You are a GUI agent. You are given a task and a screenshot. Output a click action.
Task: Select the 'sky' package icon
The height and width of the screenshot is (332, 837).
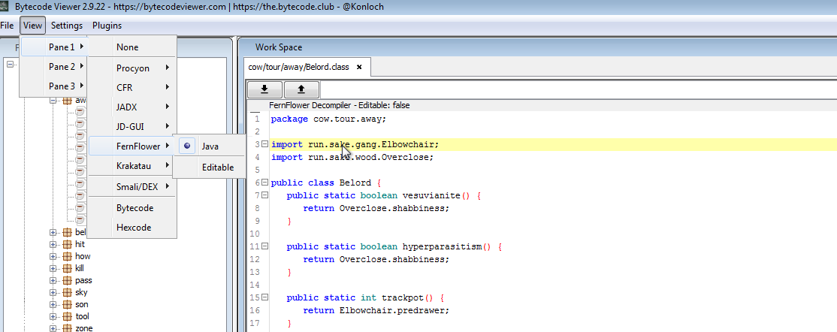[67, 292]
